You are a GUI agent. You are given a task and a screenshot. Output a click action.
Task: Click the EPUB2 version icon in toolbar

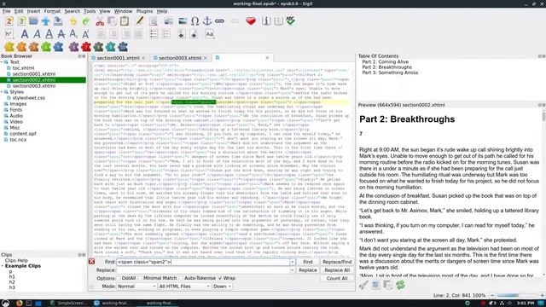(9, 21)
